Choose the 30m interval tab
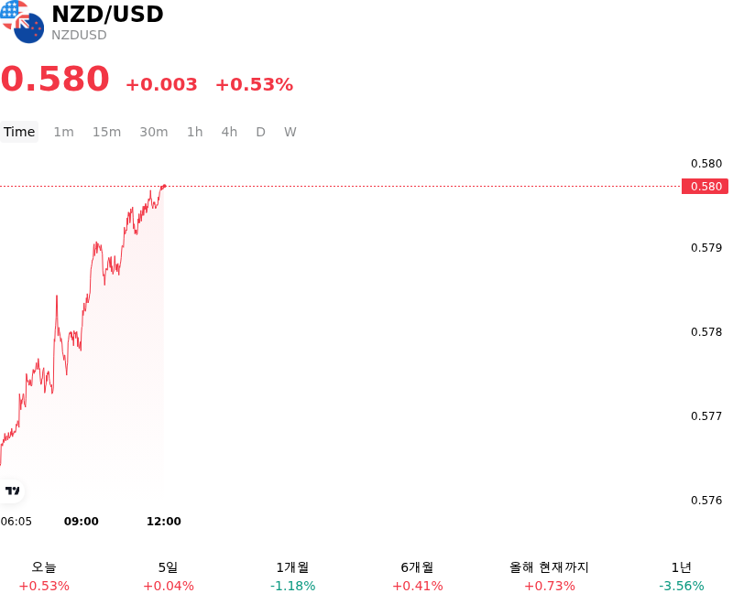Image resolution: width=733 pixels, height=604 pixels. [154, 132]
